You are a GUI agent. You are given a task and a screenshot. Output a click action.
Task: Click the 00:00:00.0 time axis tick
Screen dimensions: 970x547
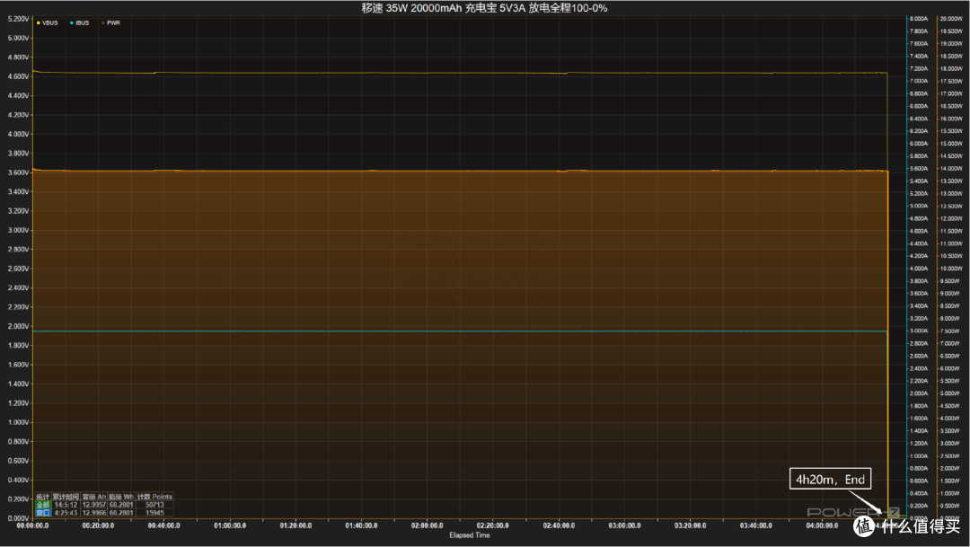click(x=33, y=525)
